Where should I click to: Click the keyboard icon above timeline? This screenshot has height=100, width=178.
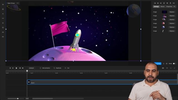pos(163,68)
